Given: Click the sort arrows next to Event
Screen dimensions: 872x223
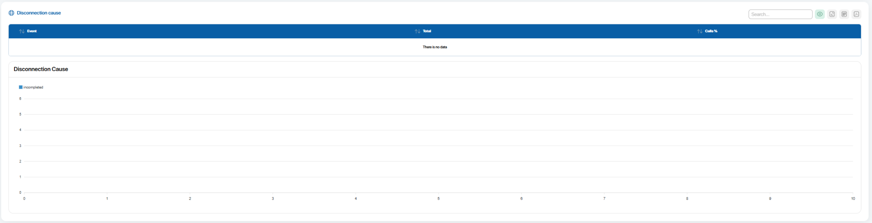Looking at the screenshot, I should [x=22, y=31].
